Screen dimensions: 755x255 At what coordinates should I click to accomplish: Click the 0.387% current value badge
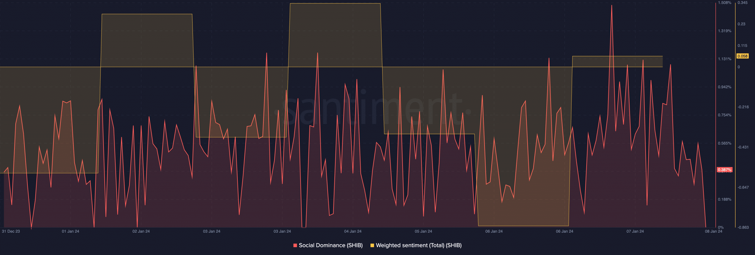(724, 170)
